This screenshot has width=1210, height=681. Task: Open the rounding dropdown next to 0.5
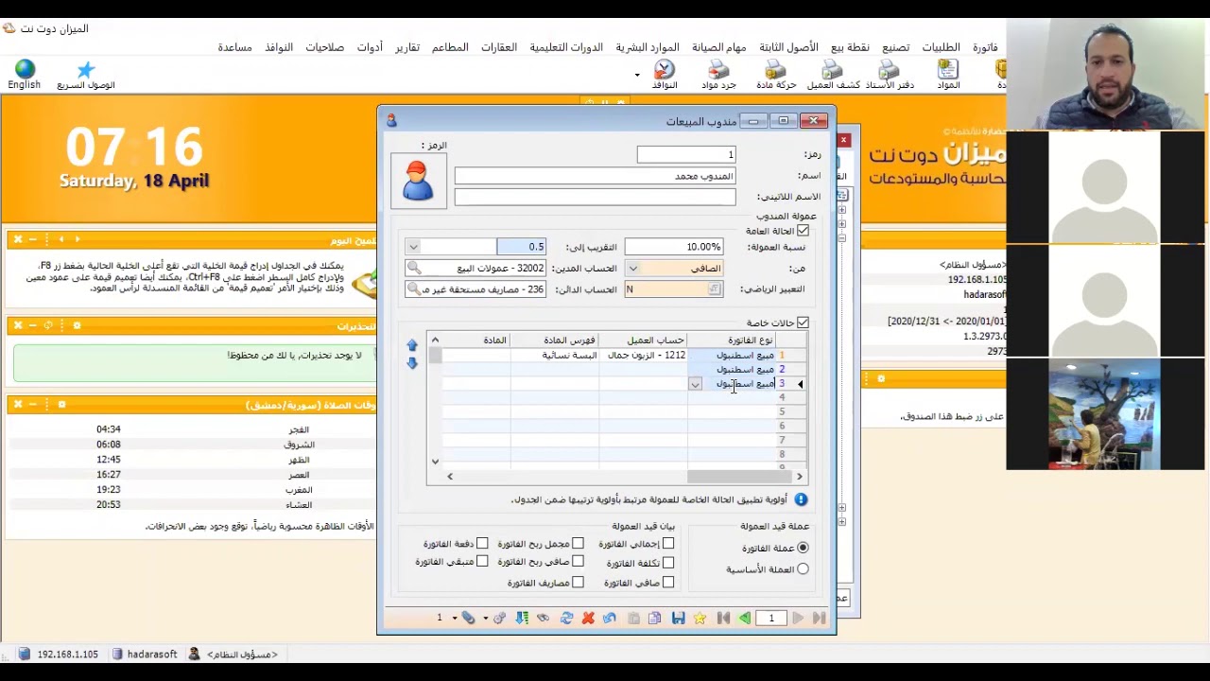click(413, 247)
